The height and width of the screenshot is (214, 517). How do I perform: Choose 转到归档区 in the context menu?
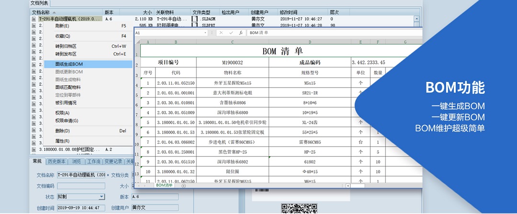[66, 46]
